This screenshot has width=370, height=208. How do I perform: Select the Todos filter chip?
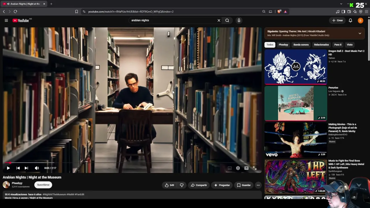click(270, 45)
